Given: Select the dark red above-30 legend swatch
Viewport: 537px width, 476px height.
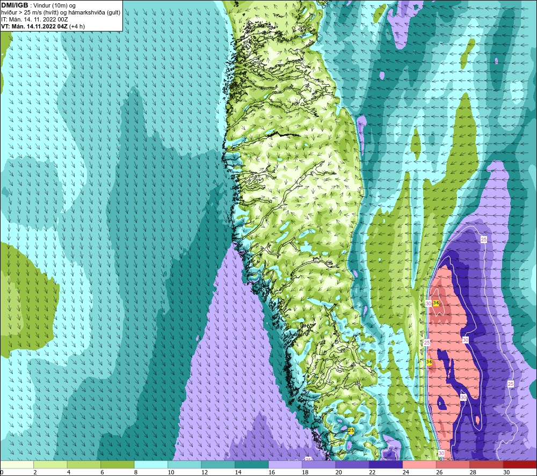Looking at the screenshot, I should pyautogui.click(x=520, y=465).
